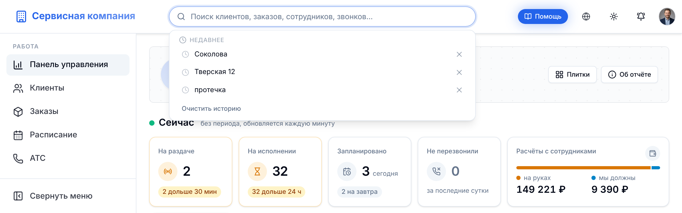Screen dimensions: 682x213
Task: Click the bar chart icon of Панель управления
Action: coord(18,65)
